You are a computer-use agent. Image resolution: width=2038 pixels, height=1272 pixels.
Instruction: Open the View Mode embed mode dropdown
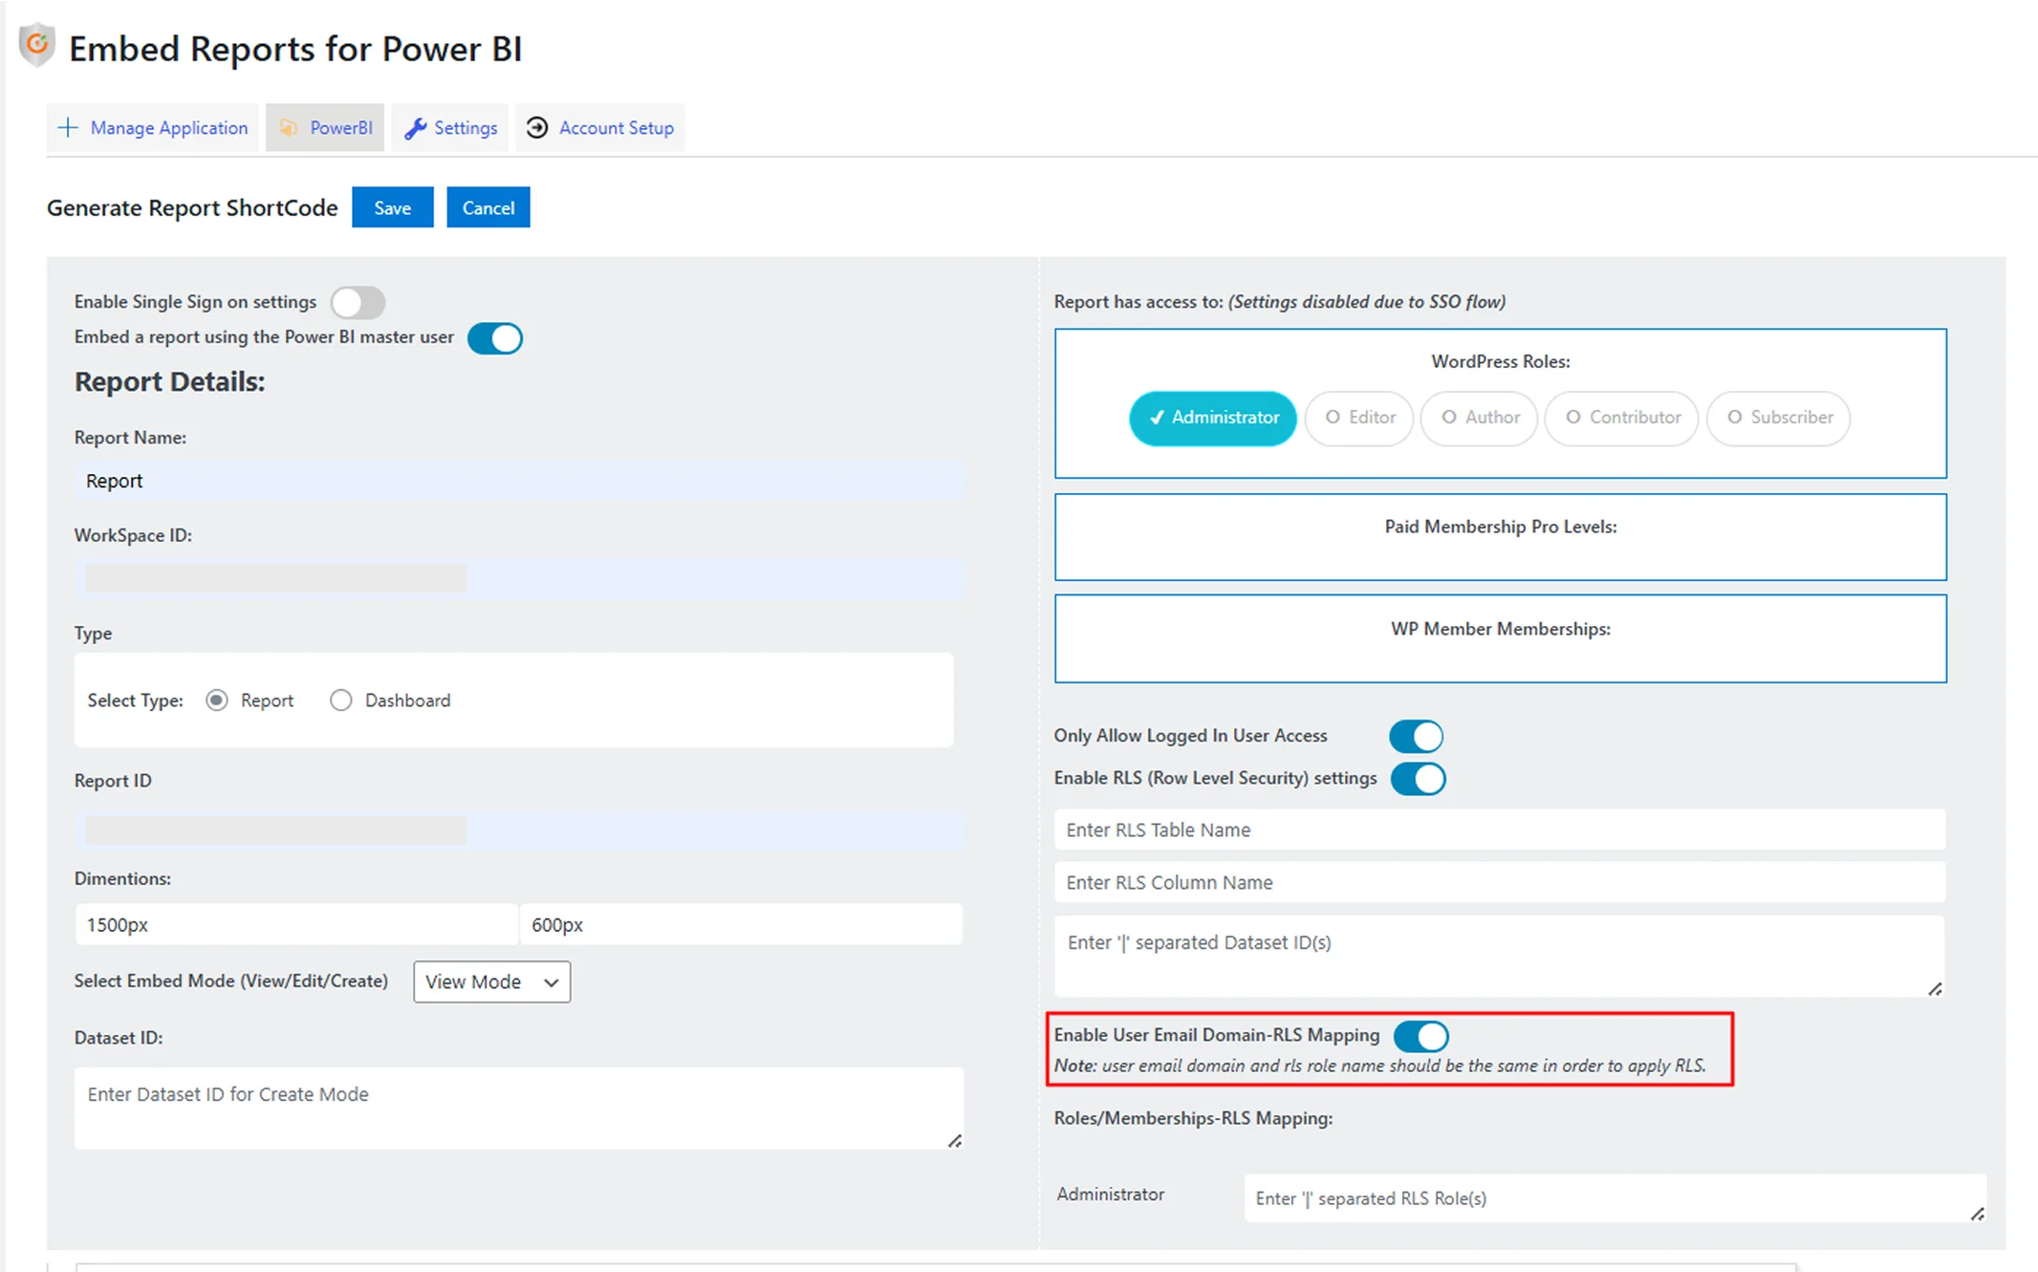click(492, 982)
